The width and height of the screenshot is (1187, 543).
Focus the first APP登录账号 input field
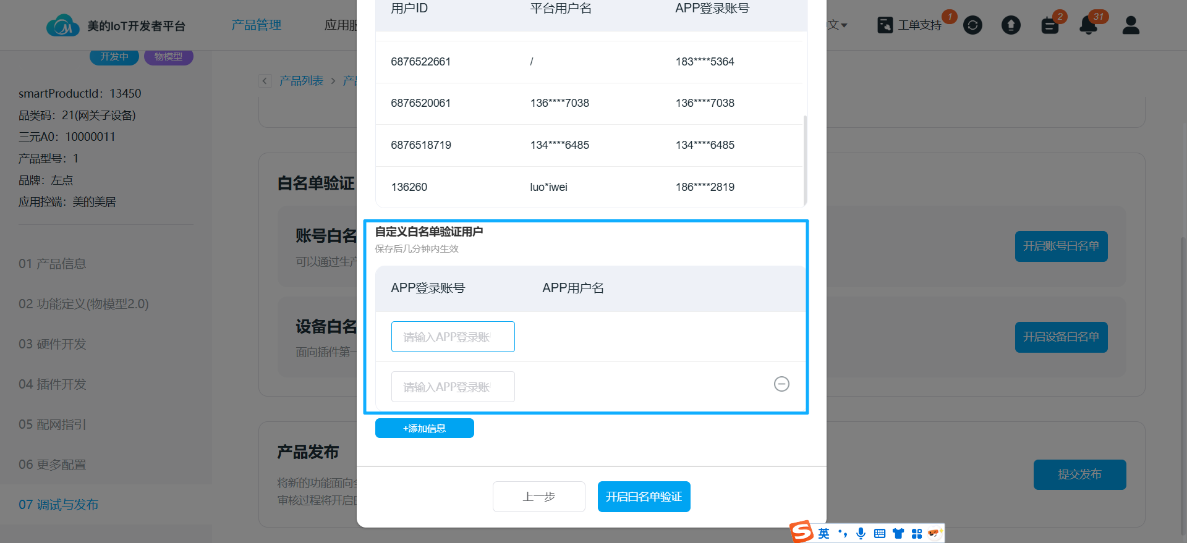pos(453,337)
